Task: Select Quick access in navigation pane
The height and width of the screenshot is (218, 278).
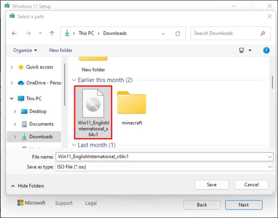Action: pos(39,67)
